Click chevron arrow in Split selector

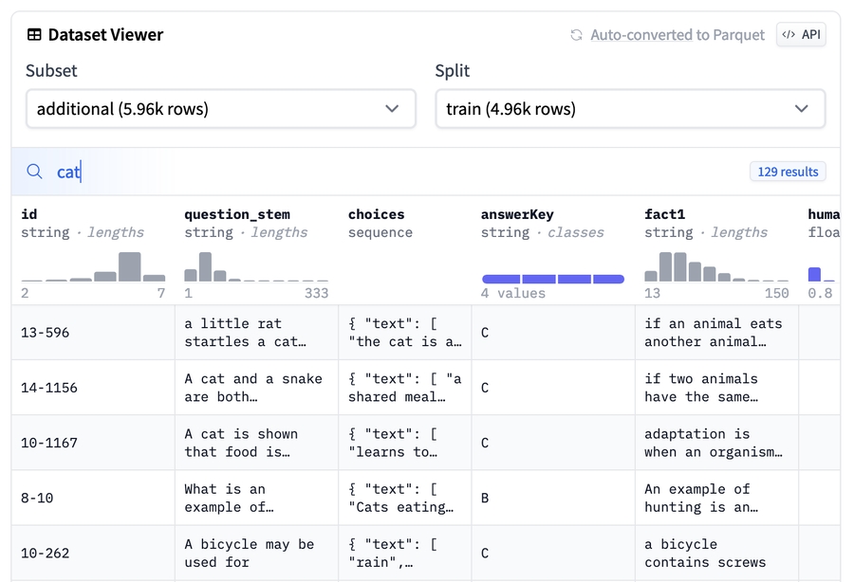point(802,109)
